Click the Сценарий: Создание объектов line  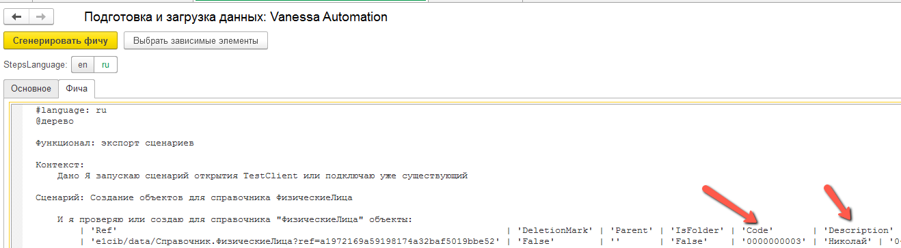click(194, 197)
